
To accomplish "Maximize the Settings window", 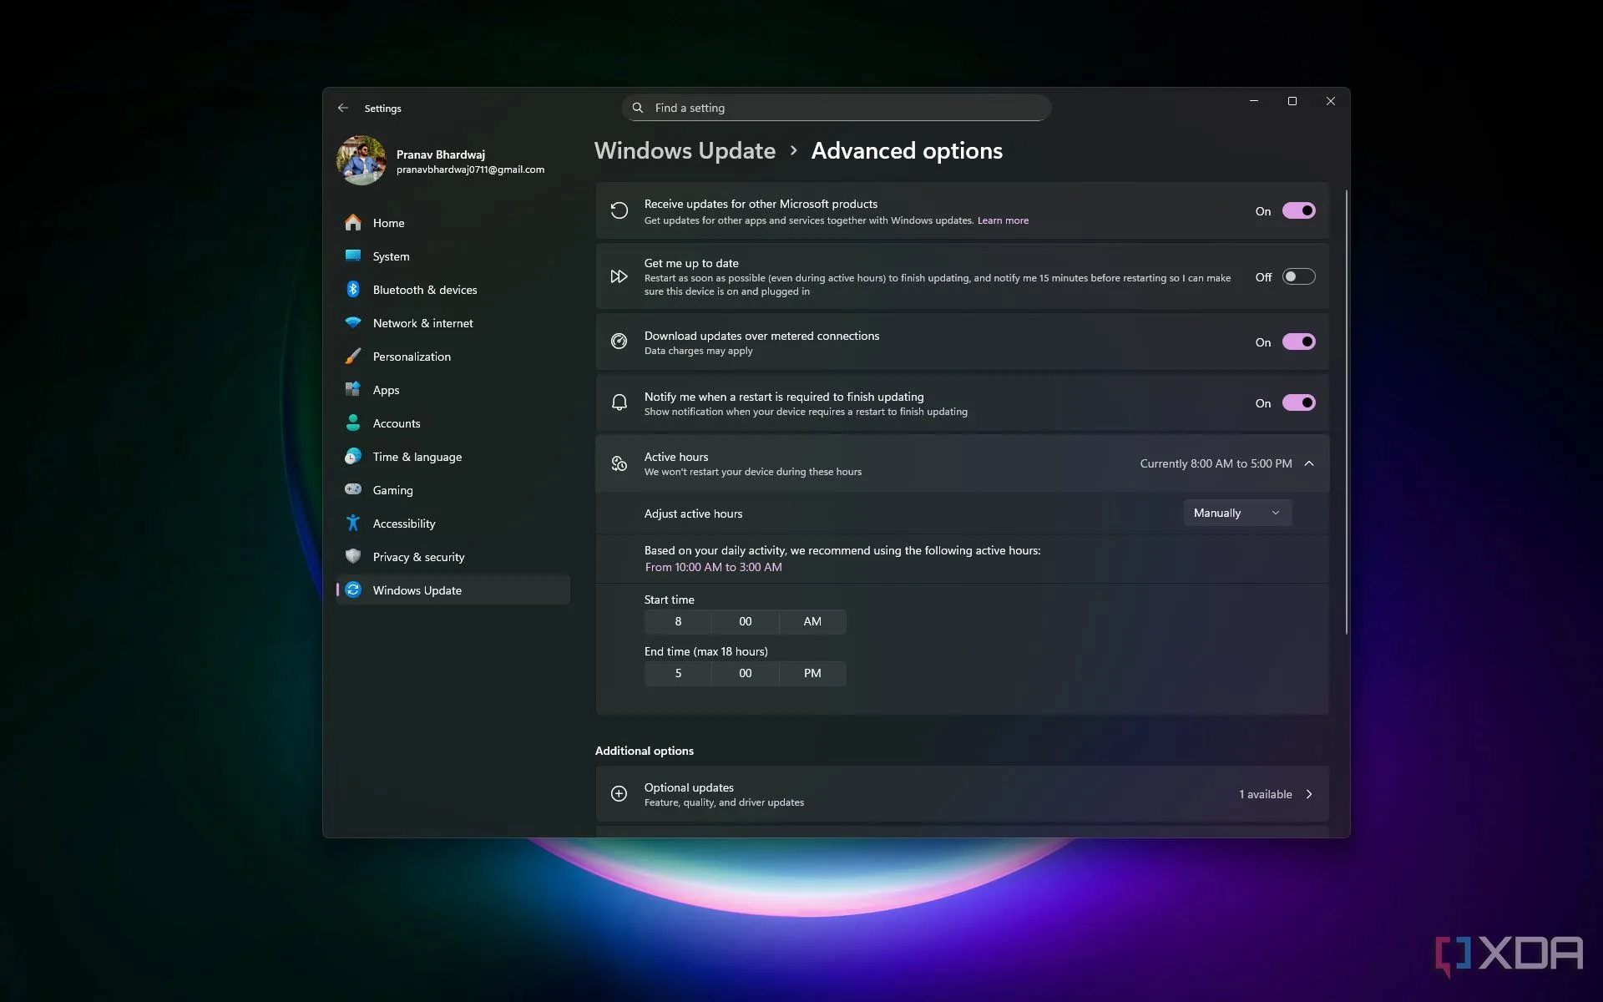I will pyautogui.click(x=1292, y=101).
